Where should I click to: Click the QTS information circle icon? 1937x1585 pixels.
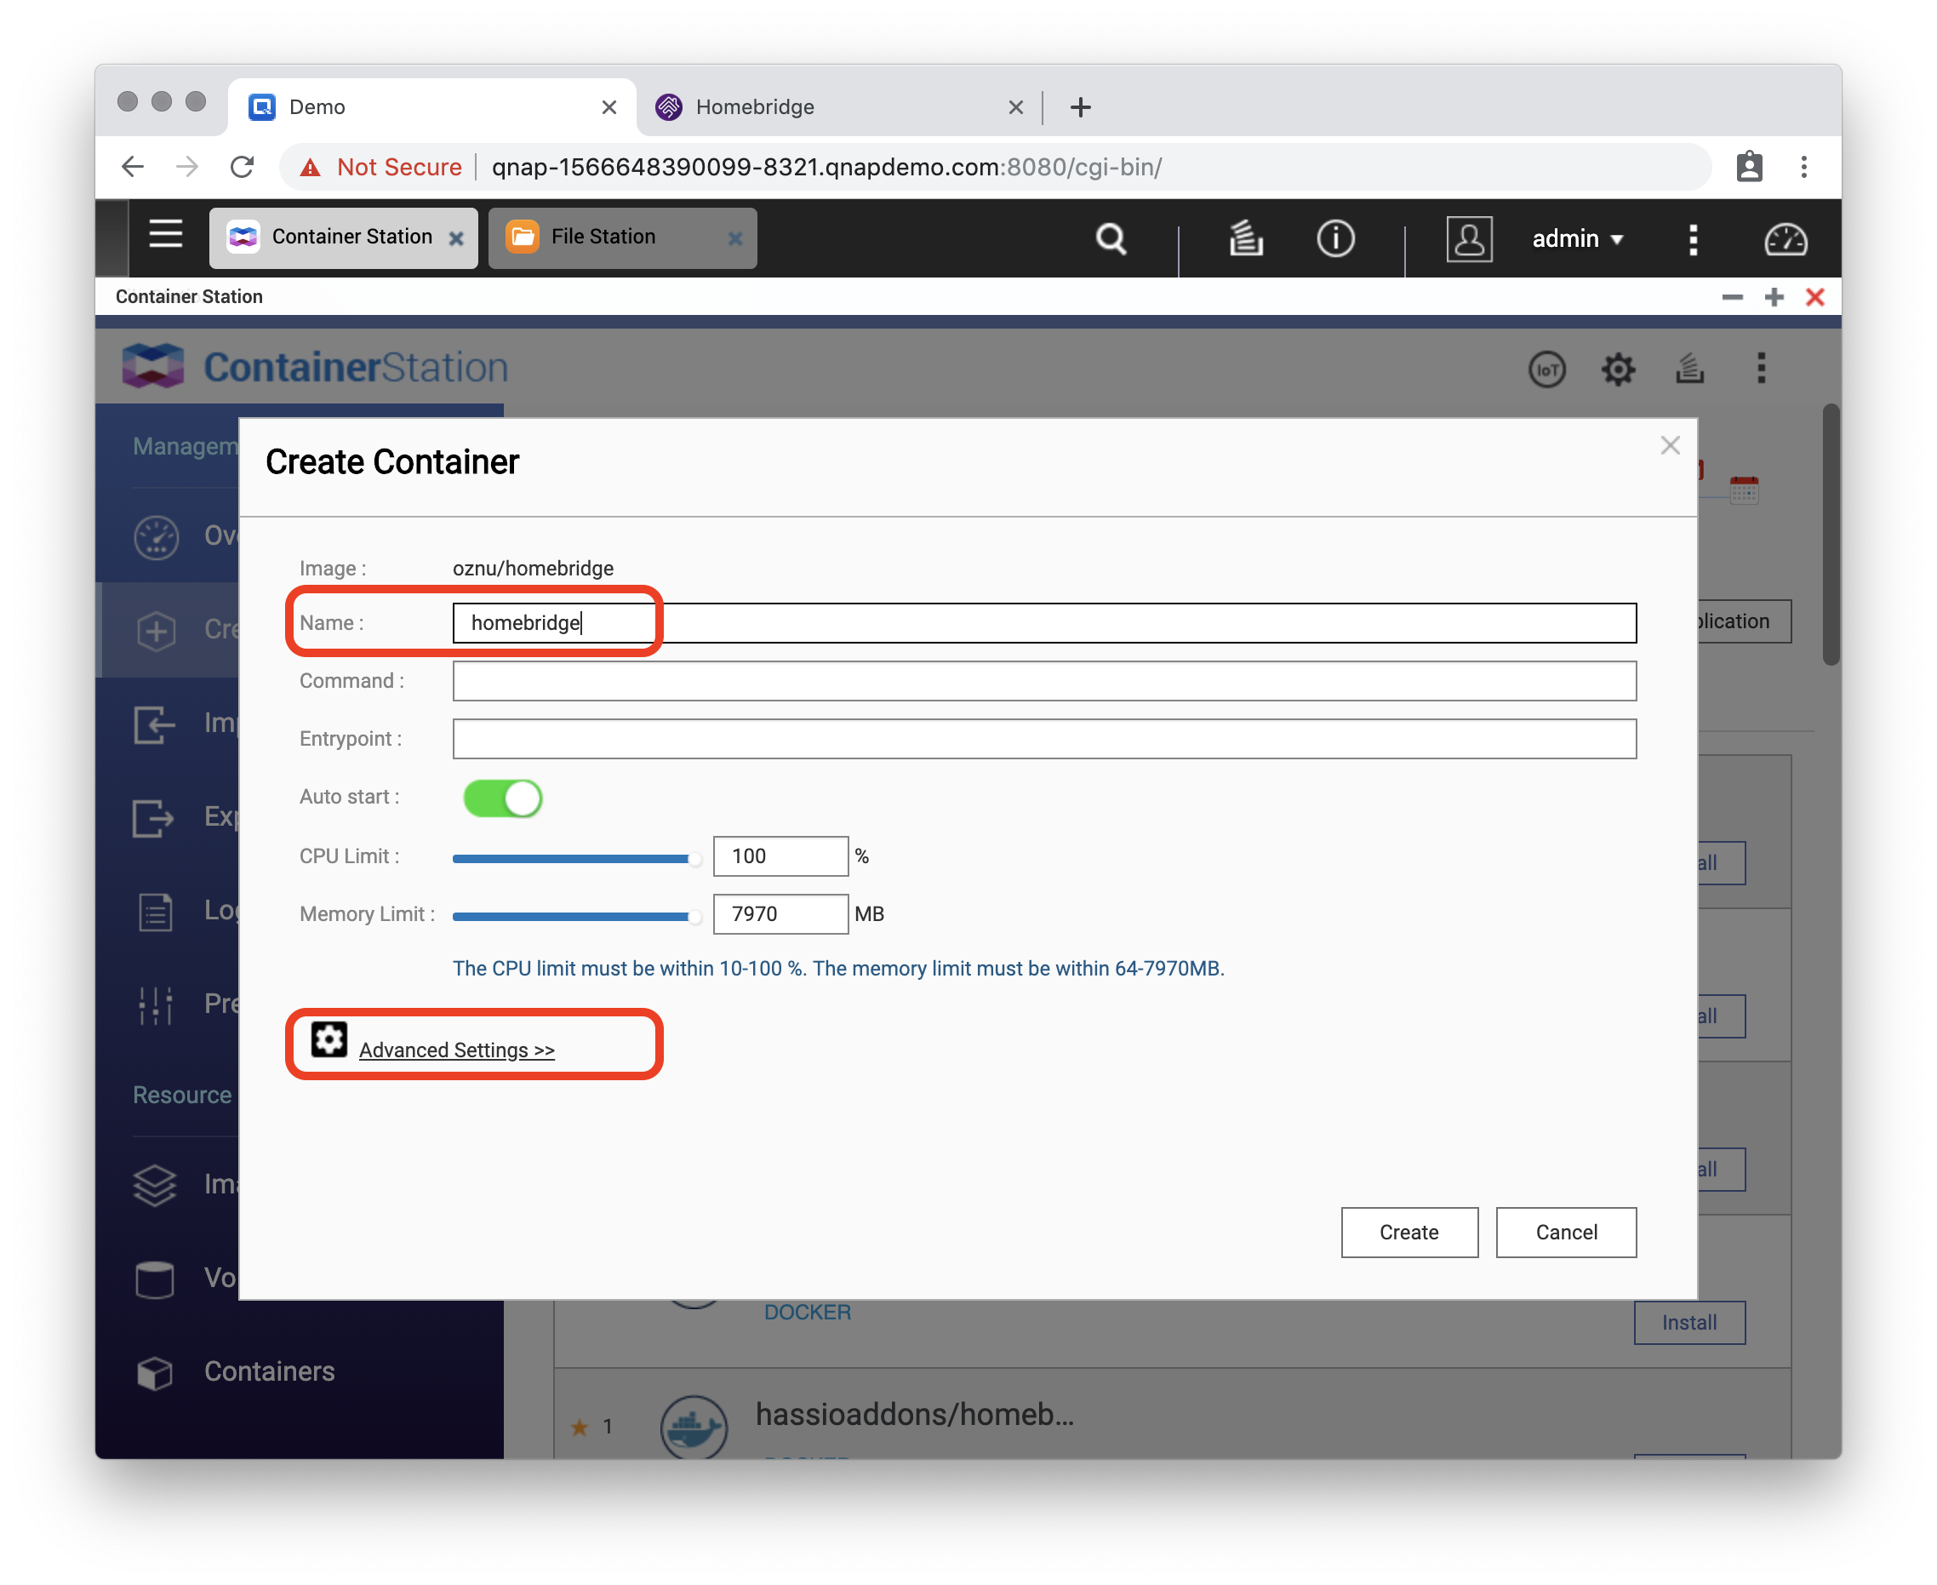point(1334,239)
